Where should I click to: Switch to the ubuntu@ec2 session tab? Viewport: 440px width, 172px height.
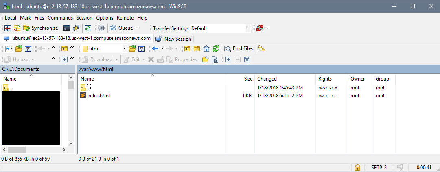(77, 38)
